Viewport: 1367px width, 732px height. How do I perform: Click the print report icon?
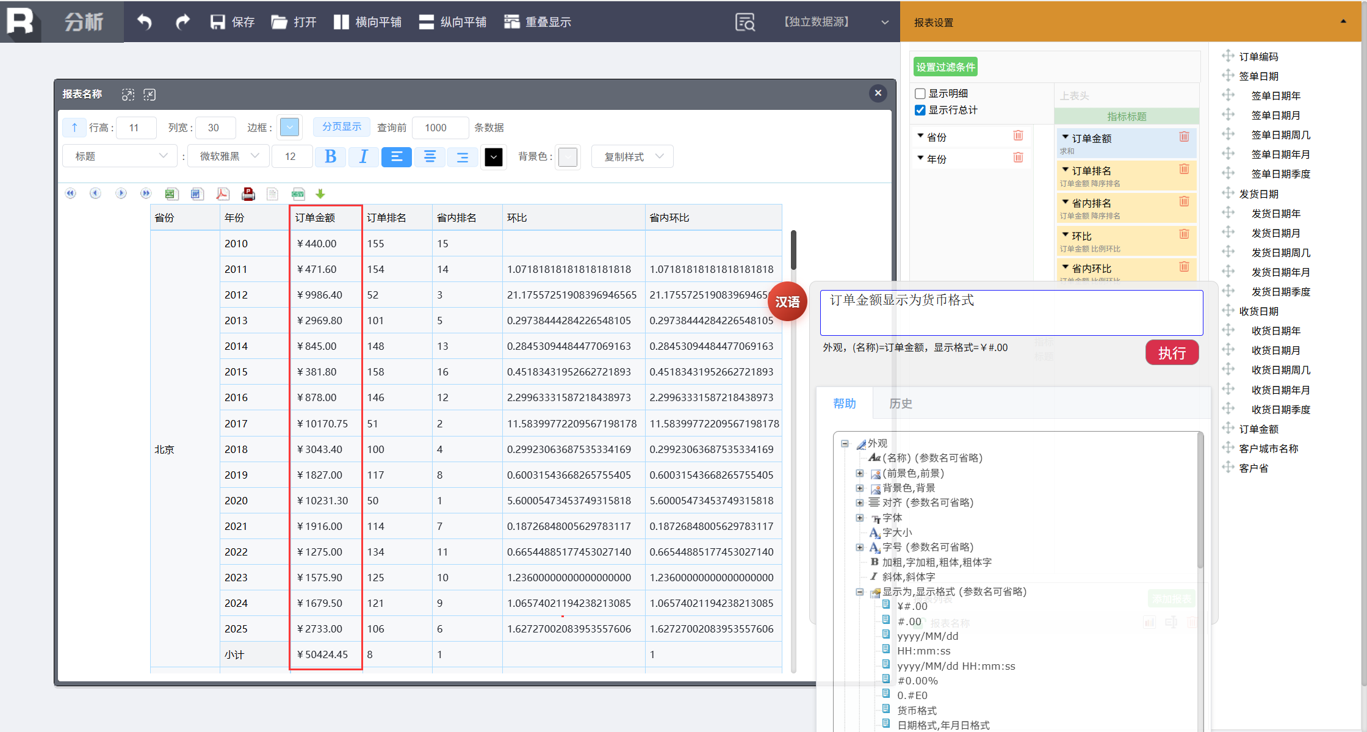pos(248,194)
